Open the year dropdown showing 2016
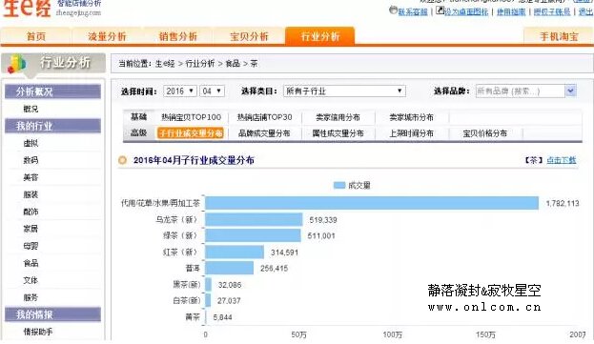This screenshot has width=594, height=344. [x=180, y=91]
